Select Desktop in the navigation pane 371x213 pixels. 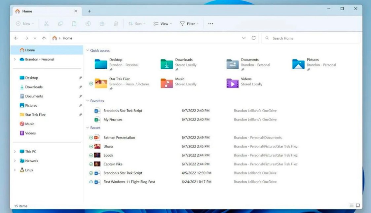pos(47,78)
